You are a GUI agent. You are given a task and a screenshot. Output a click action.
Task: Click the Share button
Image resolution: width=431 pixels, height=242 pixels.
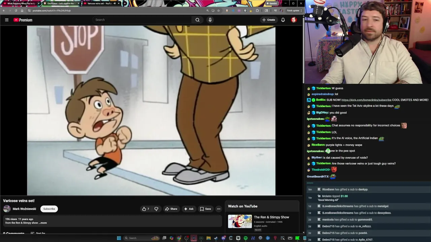coord(171,209)
